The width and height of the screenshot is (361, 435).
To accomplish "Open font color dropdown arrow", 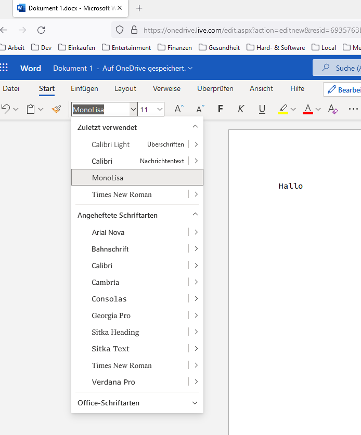I will click(x=318, y=109).
